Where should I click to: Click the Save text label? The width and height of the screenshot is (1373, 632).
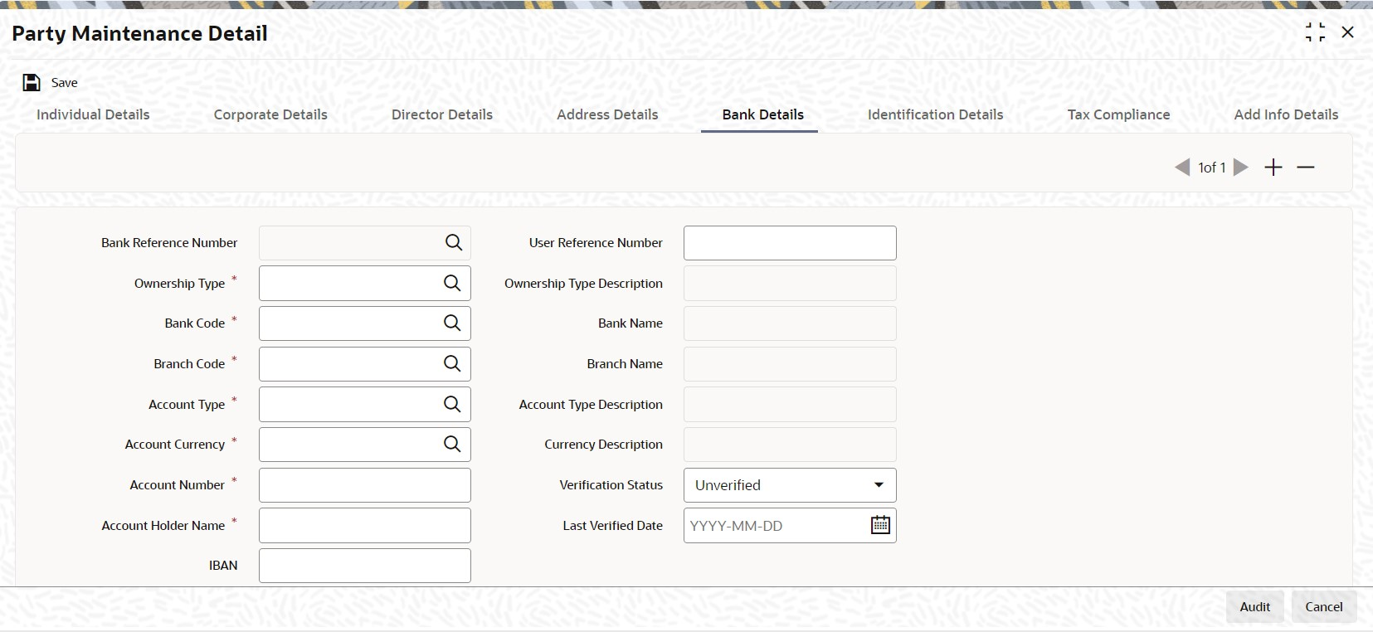point(64,82)
